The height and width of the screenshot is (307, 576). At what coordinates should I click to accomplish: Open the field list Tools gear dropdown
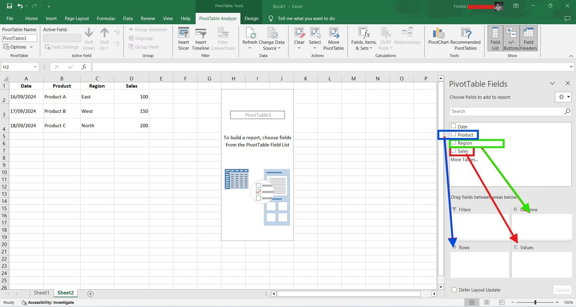point(563,97)
